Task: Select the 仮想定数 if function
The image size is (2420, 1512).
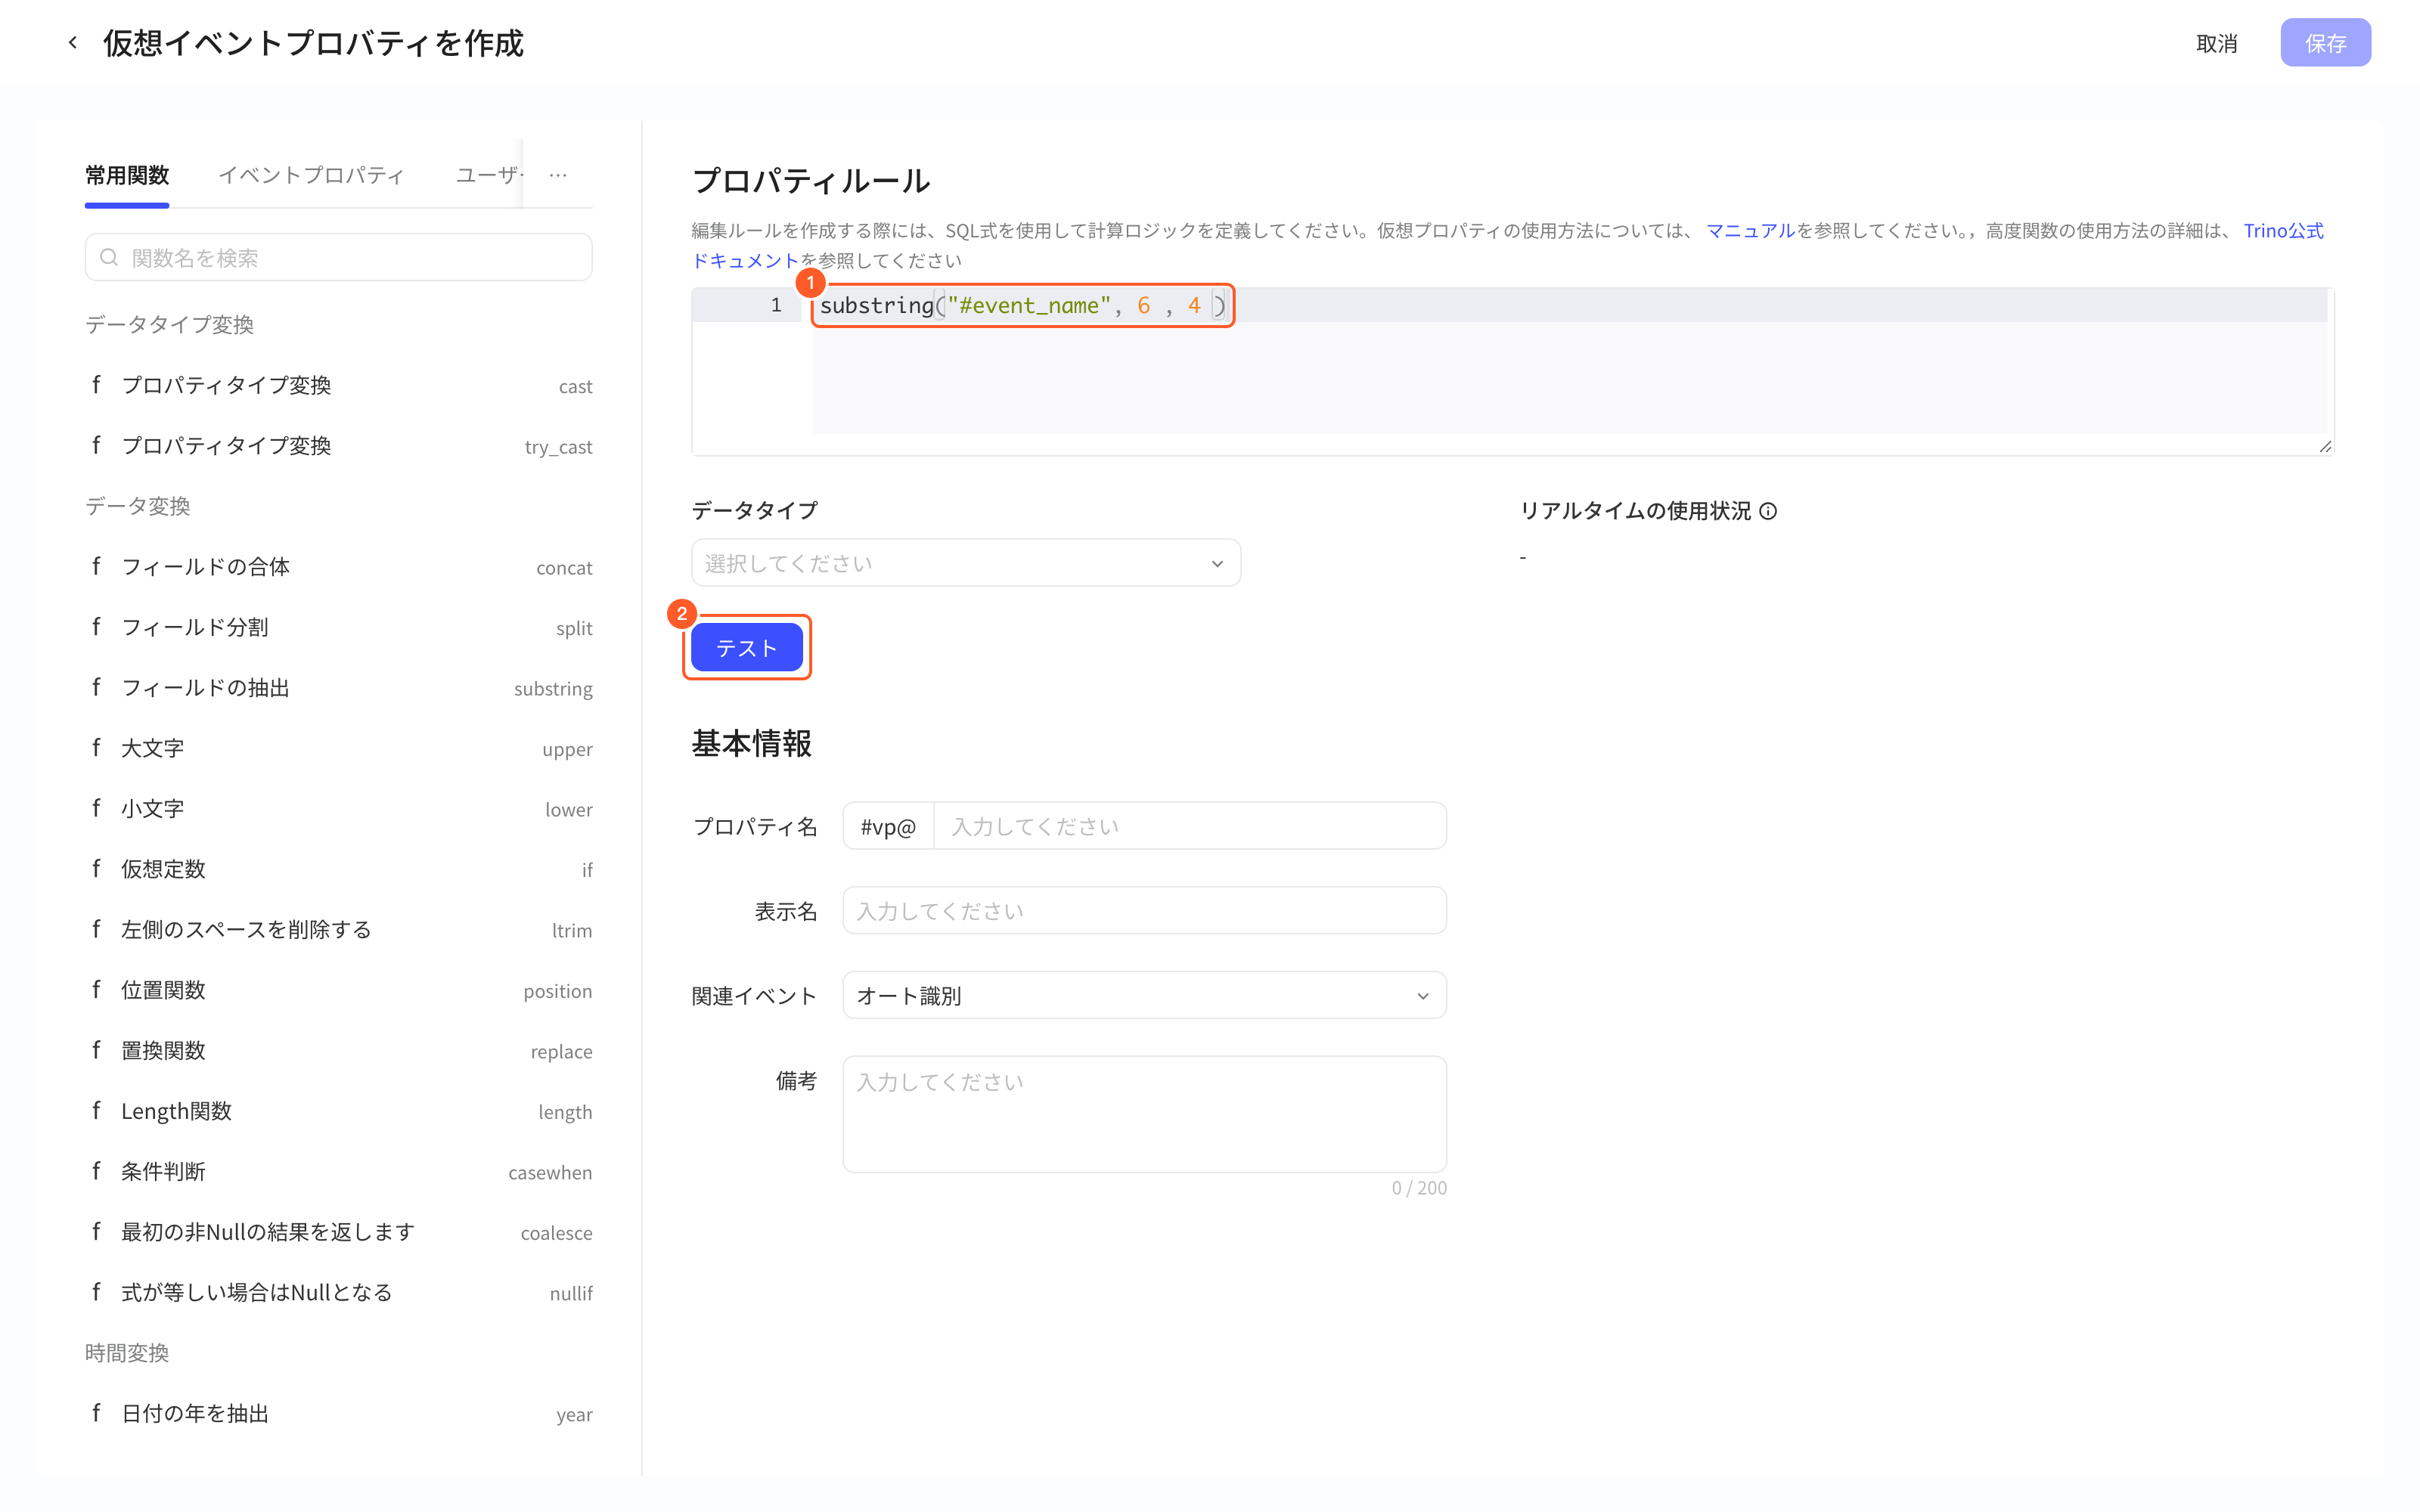Action: click(338, 870)
